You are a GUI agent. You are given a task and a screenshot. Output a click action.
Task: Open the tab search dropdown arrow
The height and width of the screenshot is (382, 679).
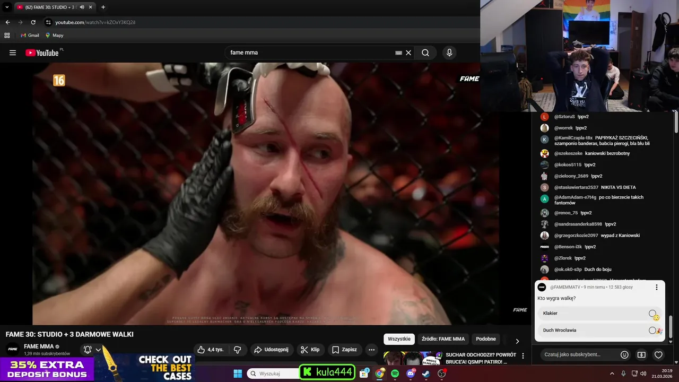[7, 7]
